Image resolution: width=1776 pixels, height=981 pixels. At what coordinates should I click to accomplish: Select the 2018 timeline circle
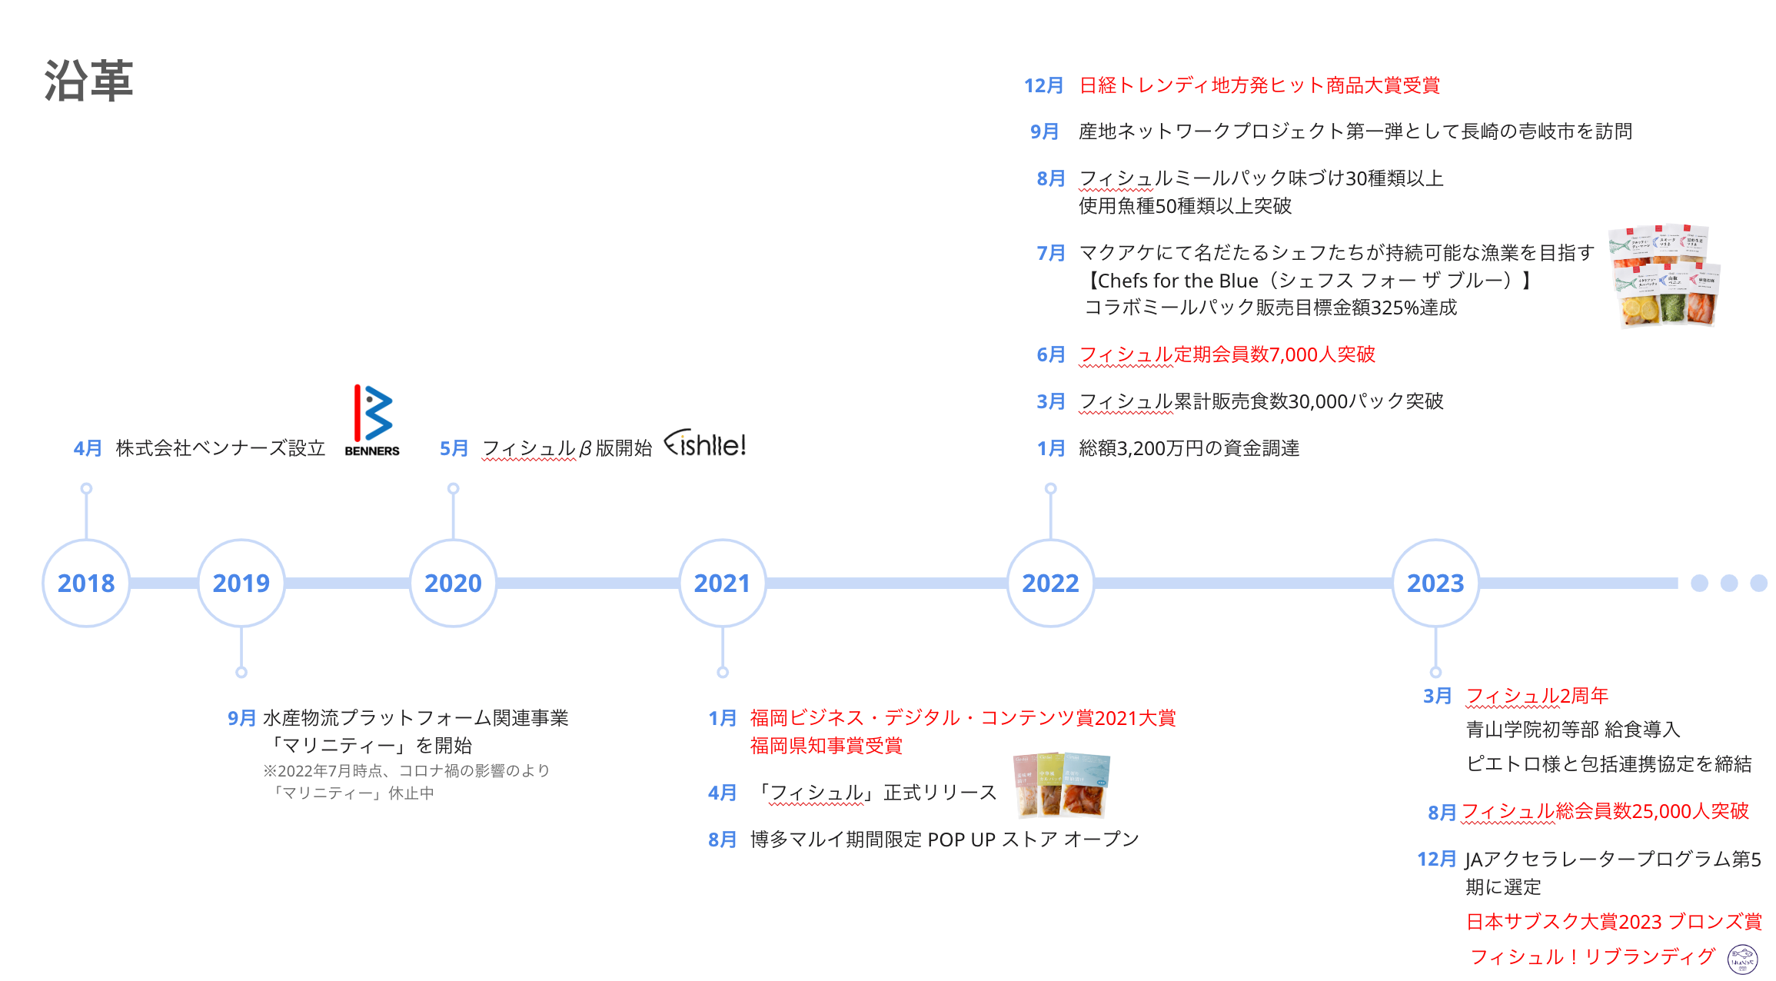pyautogui.click(x=86, y=583)
